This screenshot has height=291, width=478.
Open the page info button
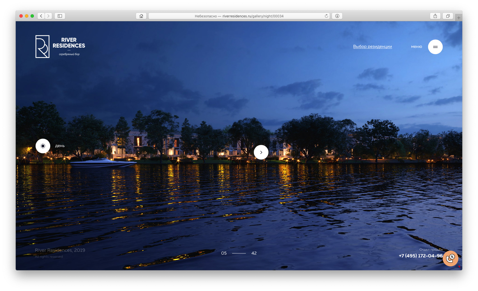click(x=337, y=16)
